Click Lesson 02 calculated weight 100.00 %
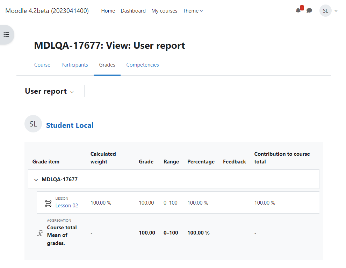346x268 pixels. [x=101, y=202]
